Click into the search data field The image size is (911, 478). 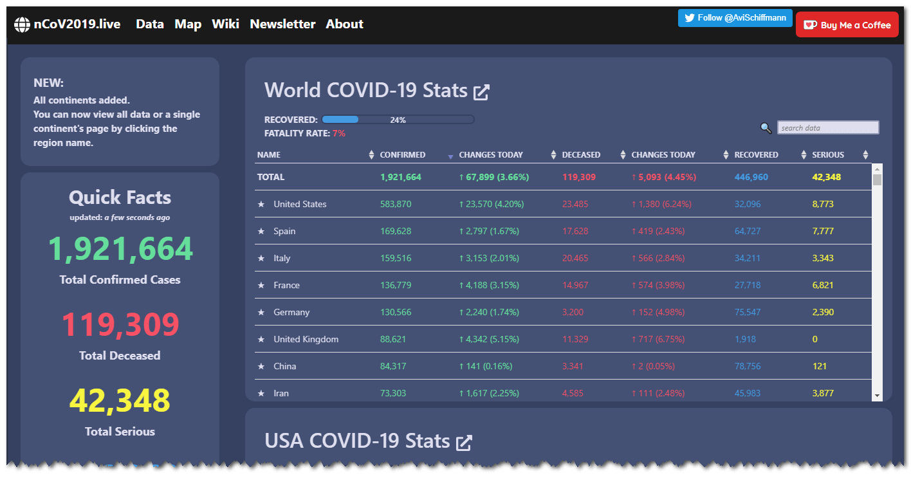828,128
